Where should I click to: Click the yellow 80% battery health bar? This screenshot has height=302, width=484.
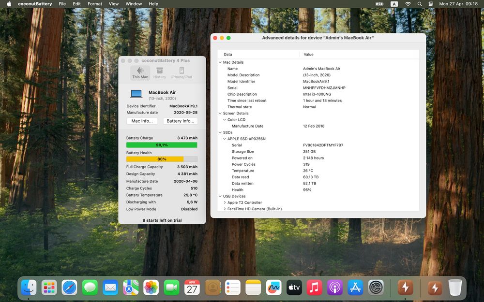162,159
